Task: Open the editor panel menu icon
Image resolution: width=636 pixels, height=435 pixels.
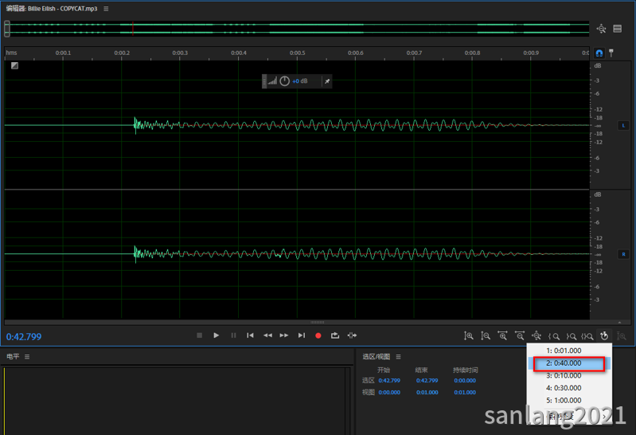Action: tap(106, 9)
